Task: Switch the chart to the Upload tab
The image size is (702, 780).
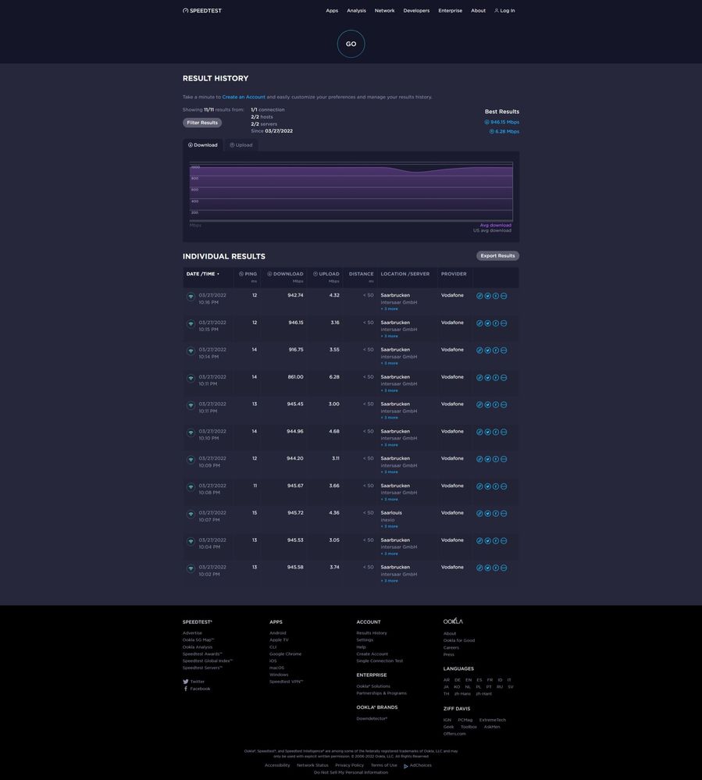Action: 241,145
